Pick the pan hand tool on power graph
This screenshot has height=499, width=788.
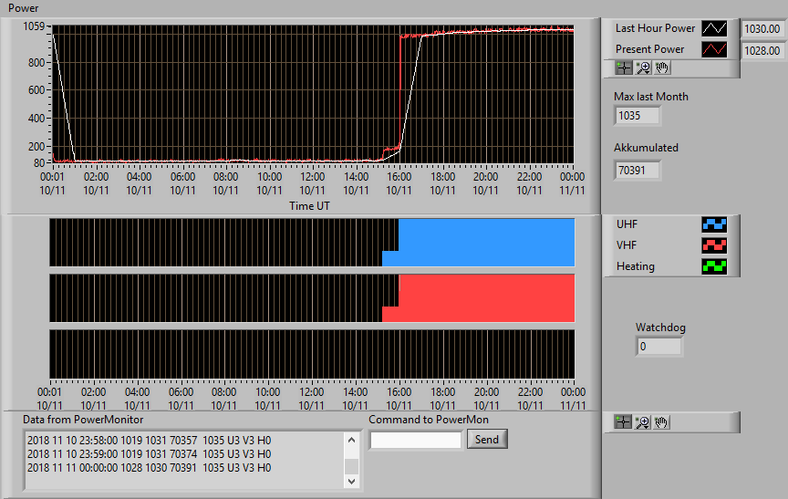[x=662, y=68]
